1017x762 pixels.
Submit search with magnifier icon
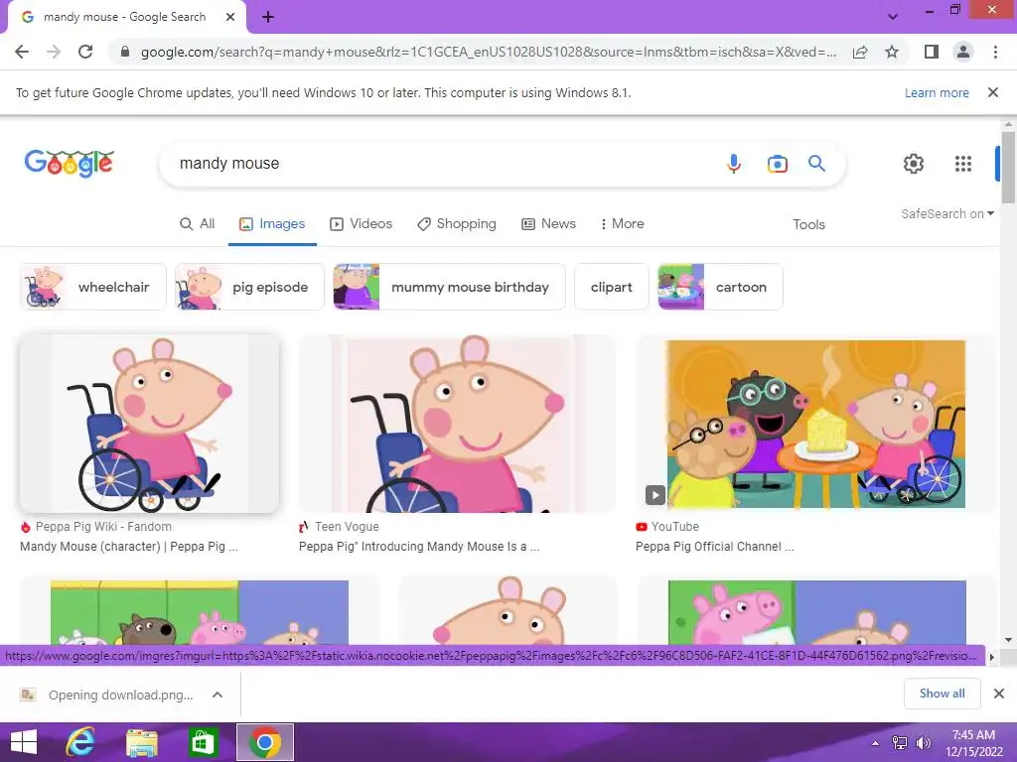point(816,164)
